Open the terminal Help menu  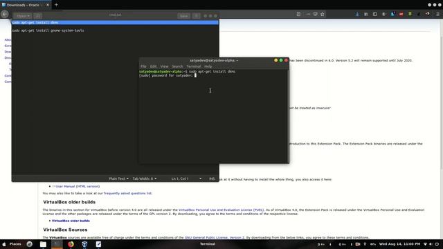coord(208,66)
